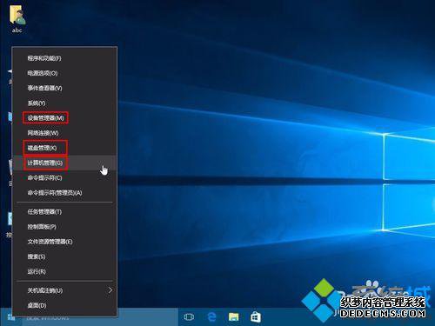Select 计算机管理(G) entry
The width and height of the screenshot is (435, 326).
64,163
